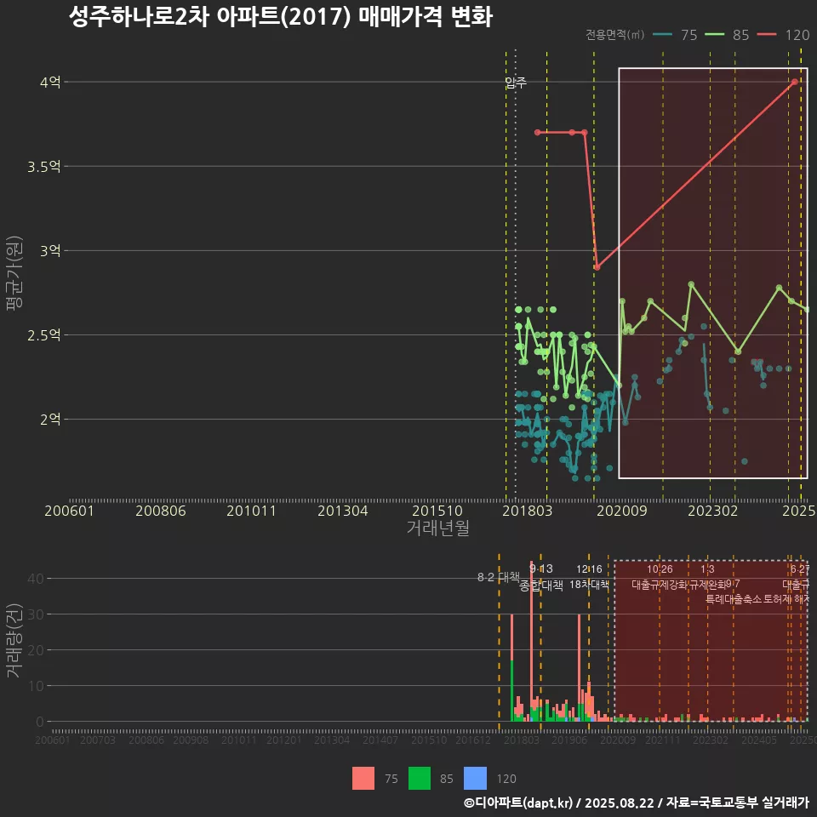Click the '202302' price chart x-axis label
Viewport: 817px width, 817px height.
(x=713, y=511)
